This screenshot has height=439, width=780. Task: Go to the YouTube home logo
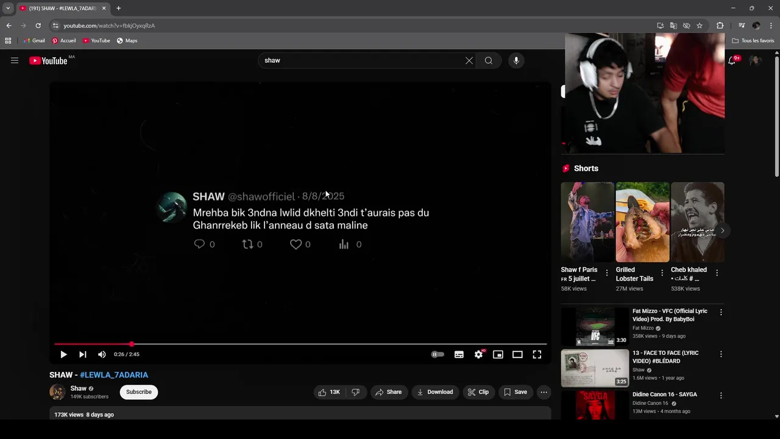click(x=48, y=60)
